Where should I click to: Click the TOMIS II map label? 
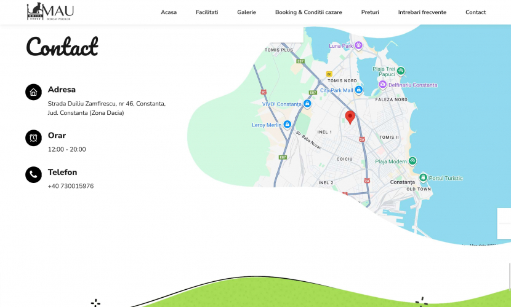pyautogui.click(x=389, y=138)
